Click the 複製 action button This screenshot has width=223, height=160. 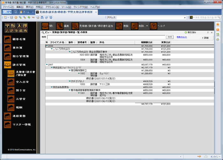point(122,26)
